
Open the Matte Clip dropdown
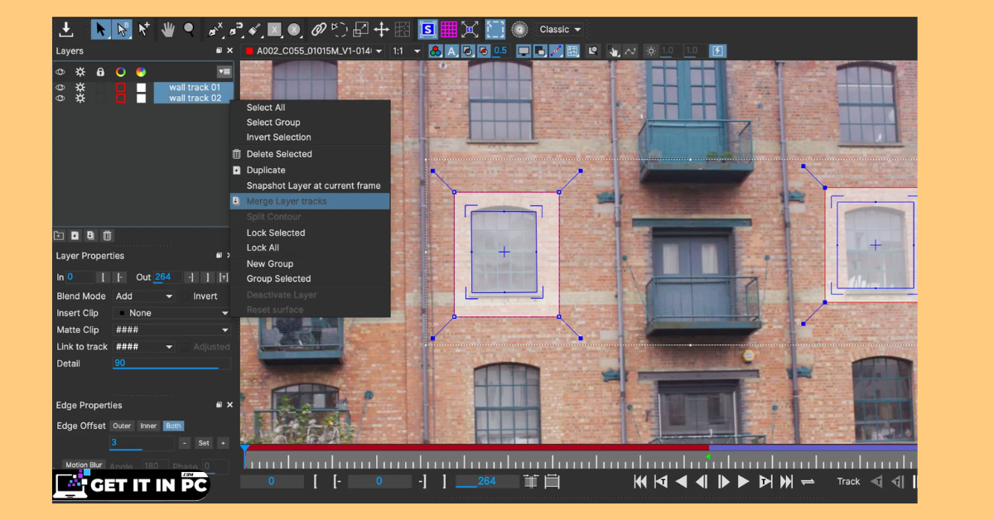[171, 330]
